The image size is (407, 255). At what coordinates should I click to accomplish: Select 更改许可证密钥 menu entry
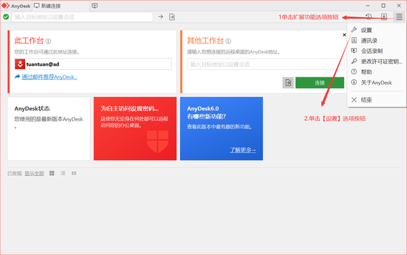click(377, 62)
